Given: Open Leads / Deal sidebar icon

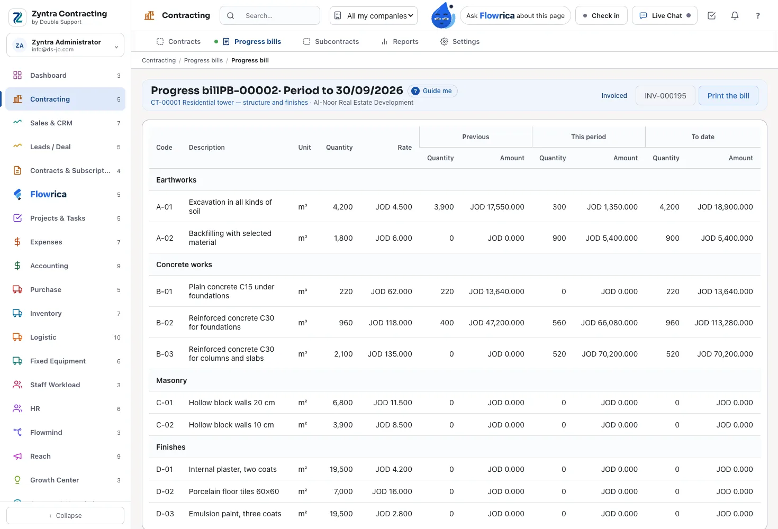Looking at the screenshot, I should coord(17,147).
